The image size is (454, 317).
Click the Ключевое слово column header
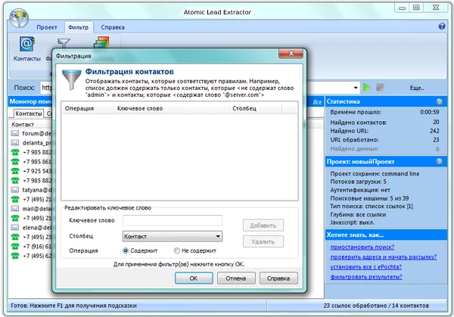tap(171, 108)
